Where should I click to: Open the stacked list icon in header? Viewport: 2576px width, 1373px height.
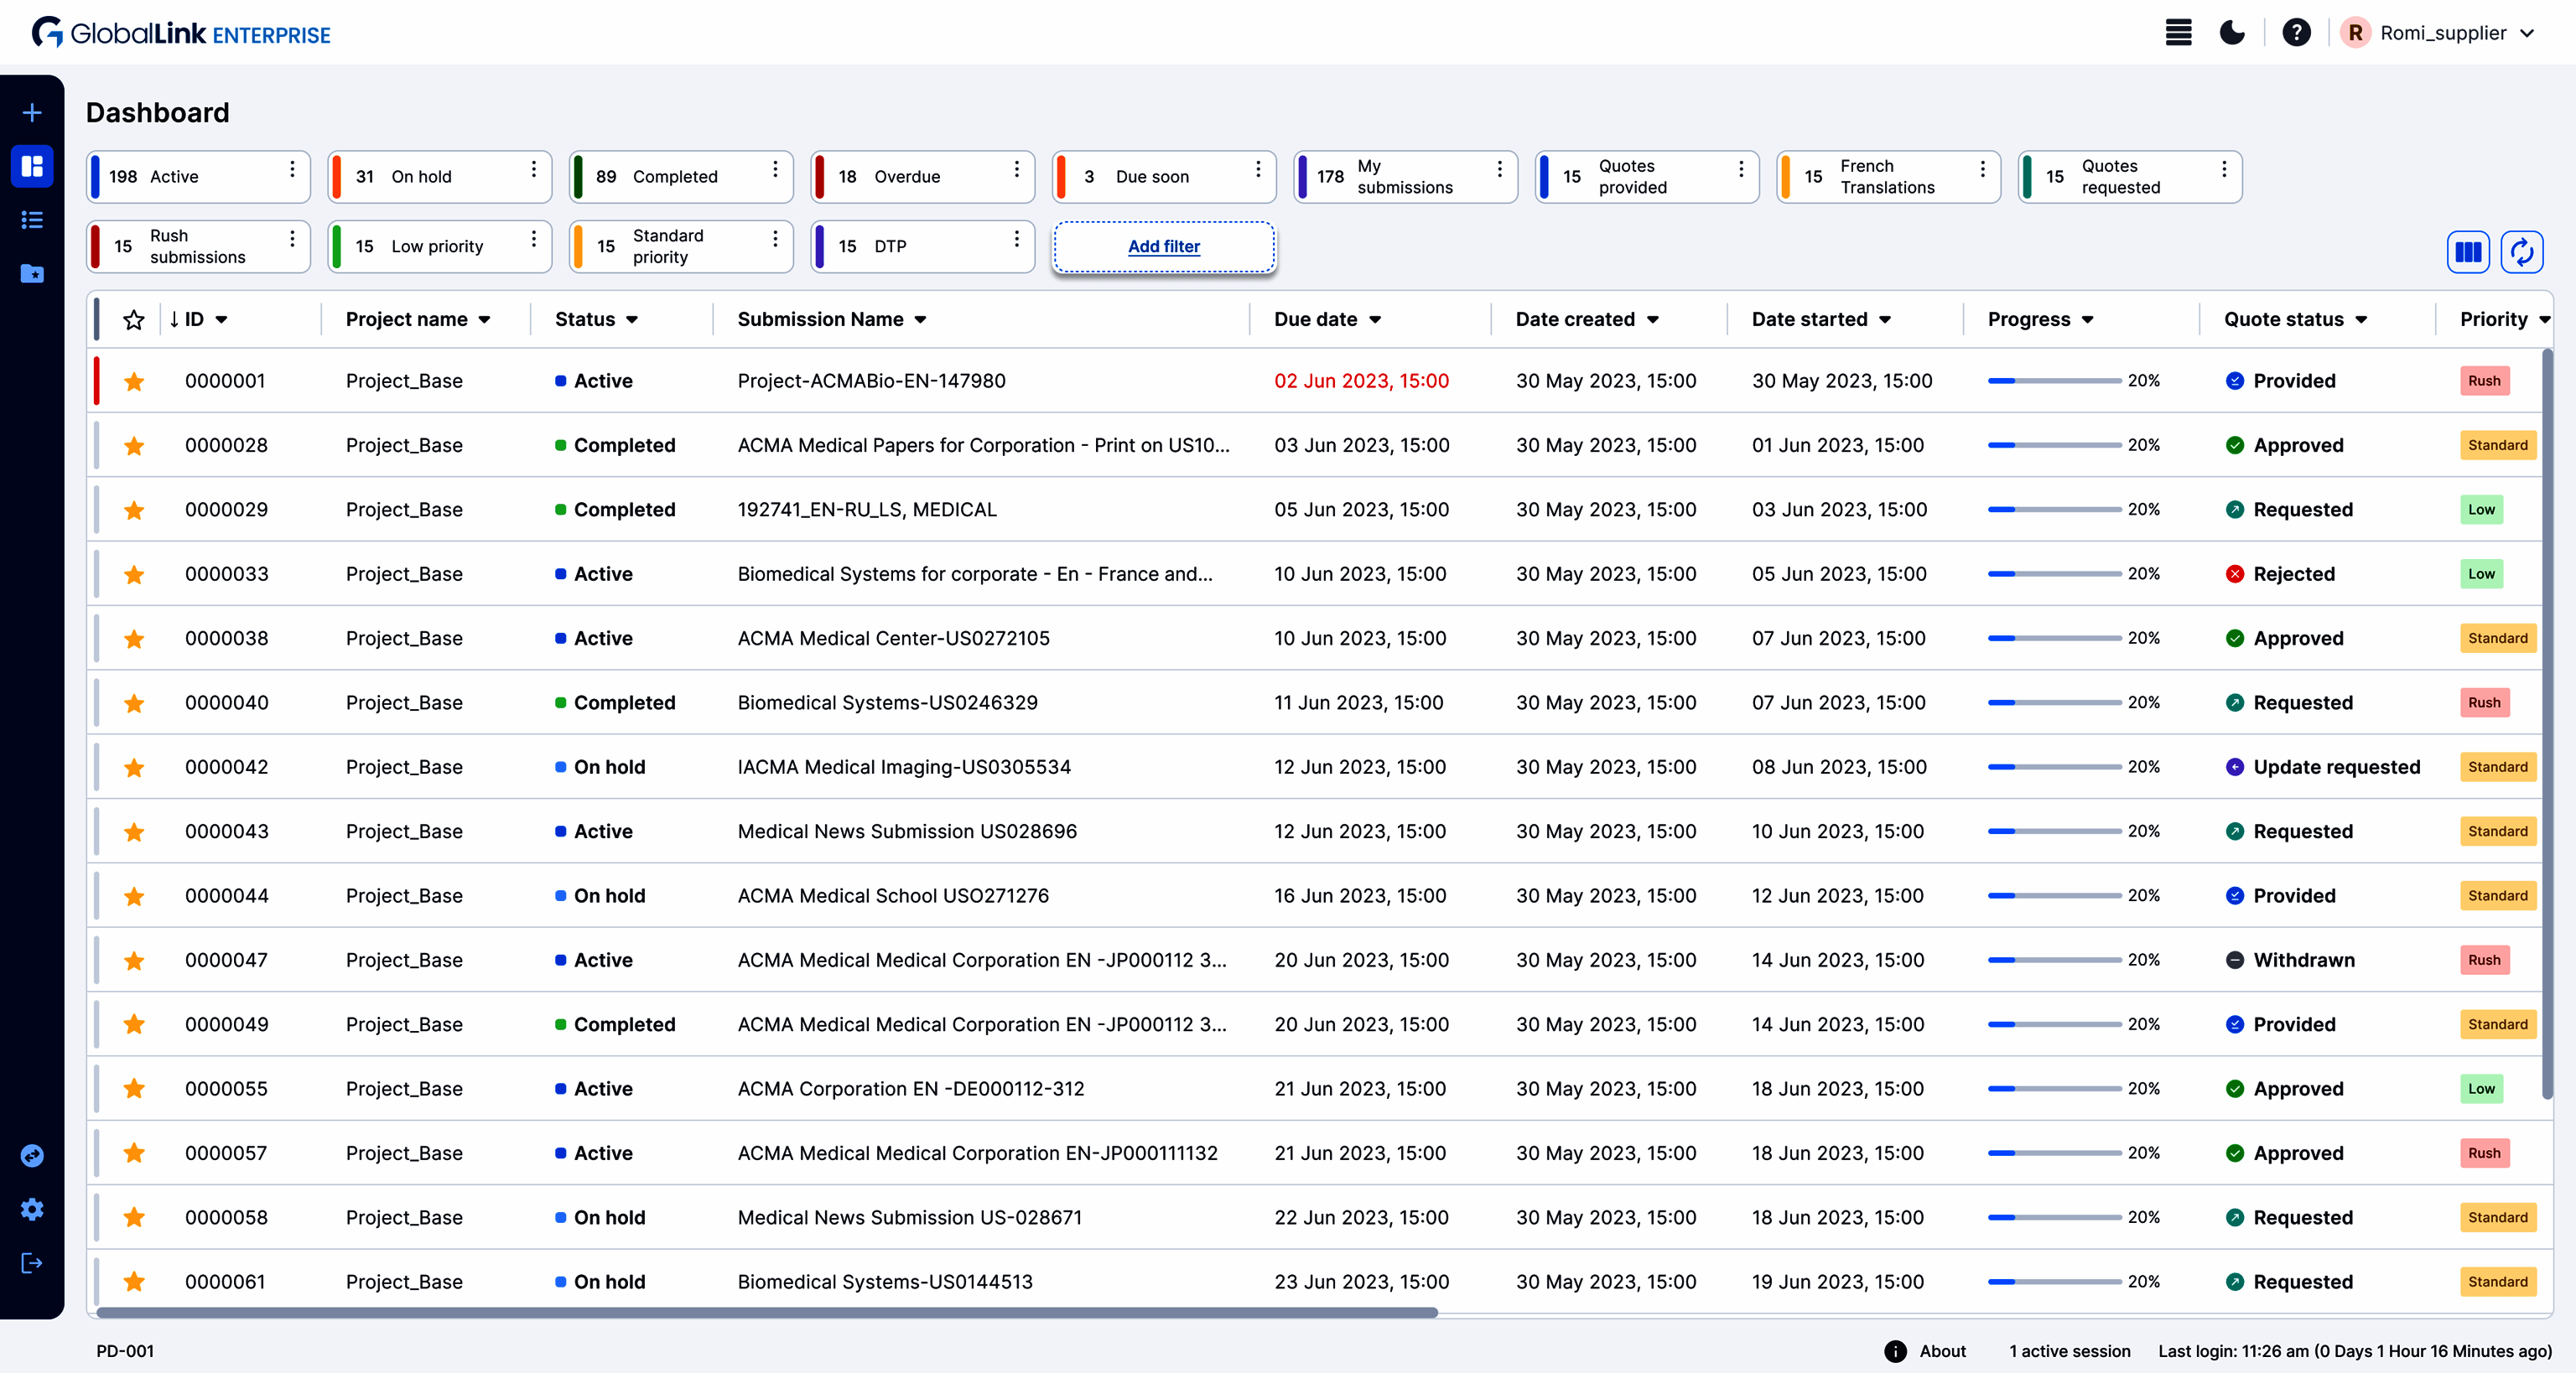point(2178,33)
